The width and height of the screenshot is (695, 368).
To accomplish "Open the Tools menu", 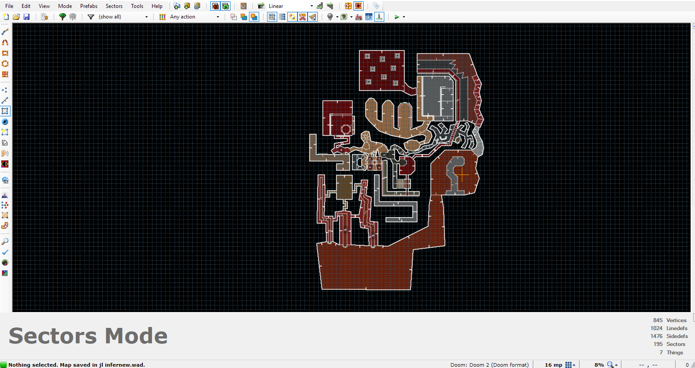I will [x=137, y=6].
